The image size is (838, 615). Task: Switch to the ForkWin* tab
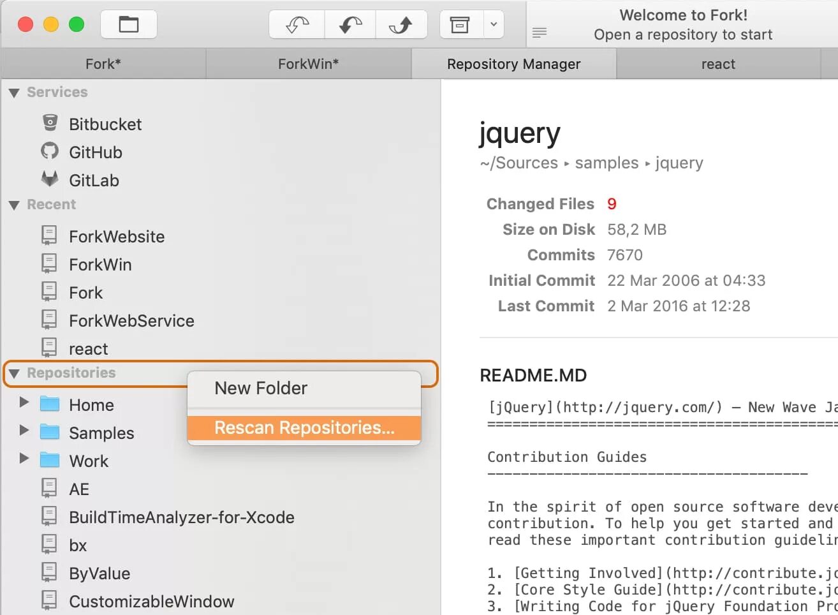tap(309, 64)
